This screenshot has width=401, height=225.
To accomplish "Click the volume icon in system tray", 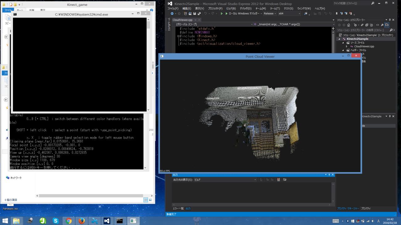I will [x=373, y=221].
